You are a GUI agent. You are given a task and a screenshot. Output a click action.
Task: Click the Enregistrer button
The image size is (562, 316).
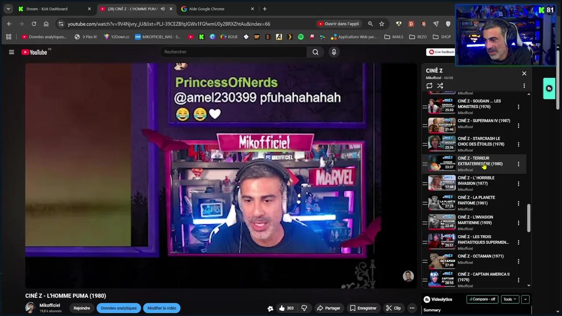tap(364, 308)
